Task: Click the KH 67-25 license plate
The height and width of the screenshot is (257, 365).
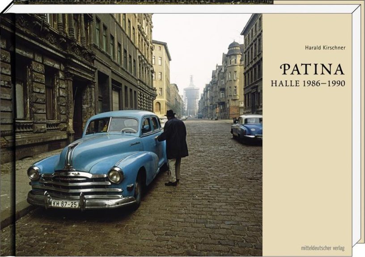Action: 65,203
